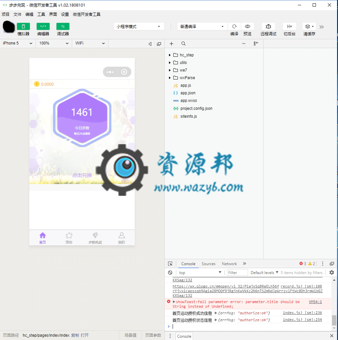338x340 pixels.
Task: Toggle the 编辑器 editor panel button
Action: [x=43, y=26]
